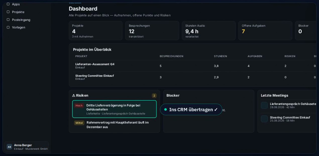Click the Projekte im Überblick heading
This screenshot has height=156, width=319.
tap(92, 50)
